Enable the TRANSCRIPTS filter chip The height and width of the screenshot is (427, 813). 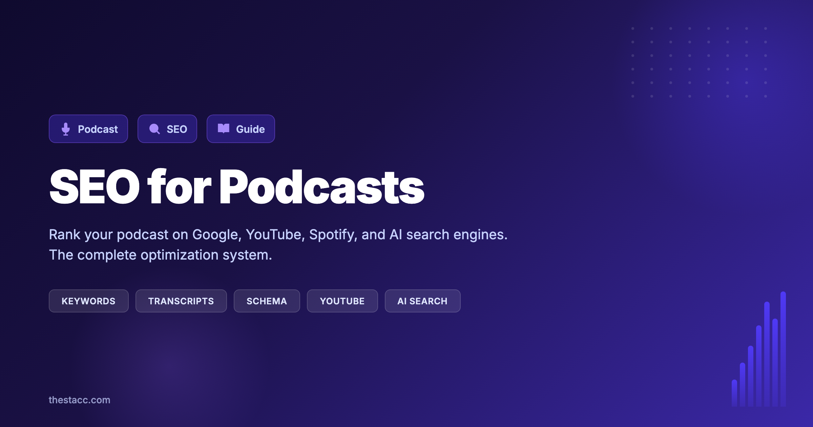click(181, 301)
